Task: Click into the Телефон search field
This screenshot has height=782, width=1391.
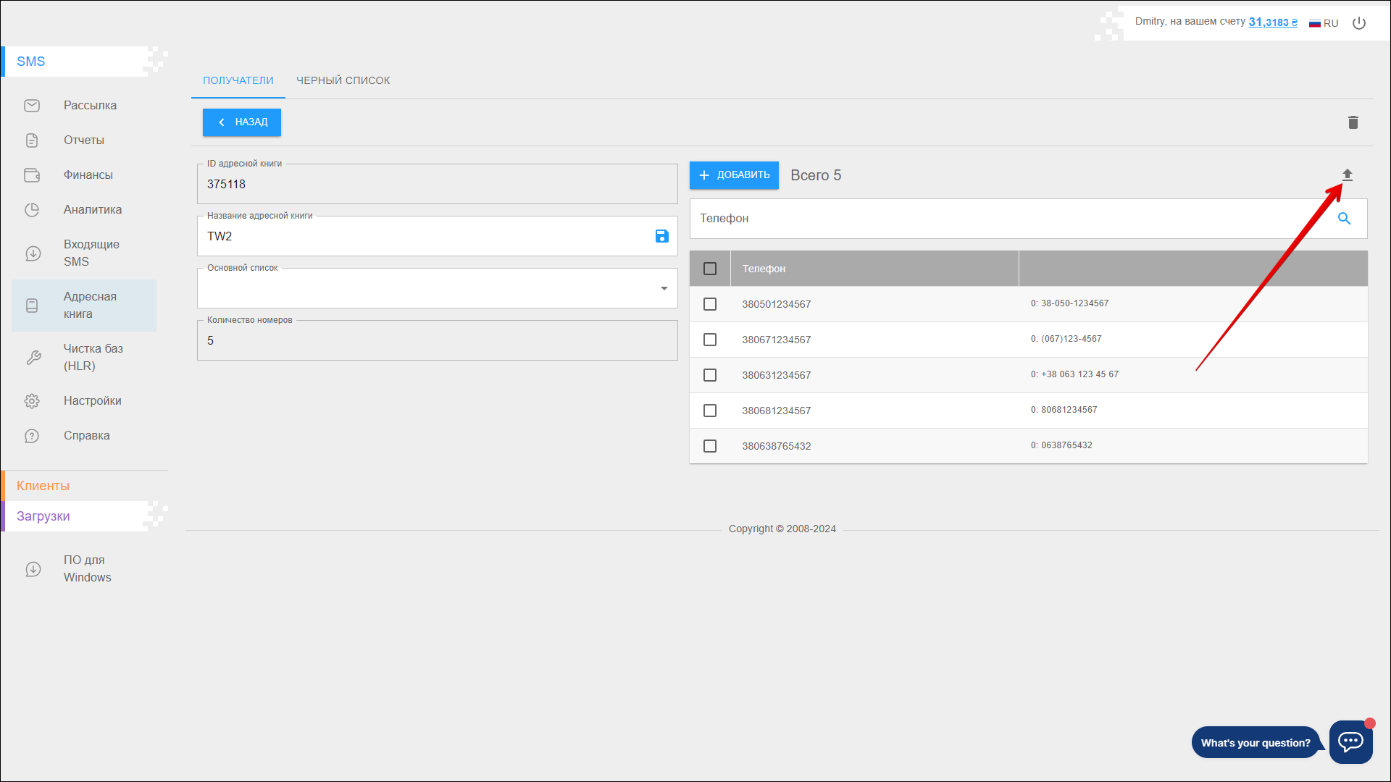Action: pyautogui.click(x=1007, y=219)
